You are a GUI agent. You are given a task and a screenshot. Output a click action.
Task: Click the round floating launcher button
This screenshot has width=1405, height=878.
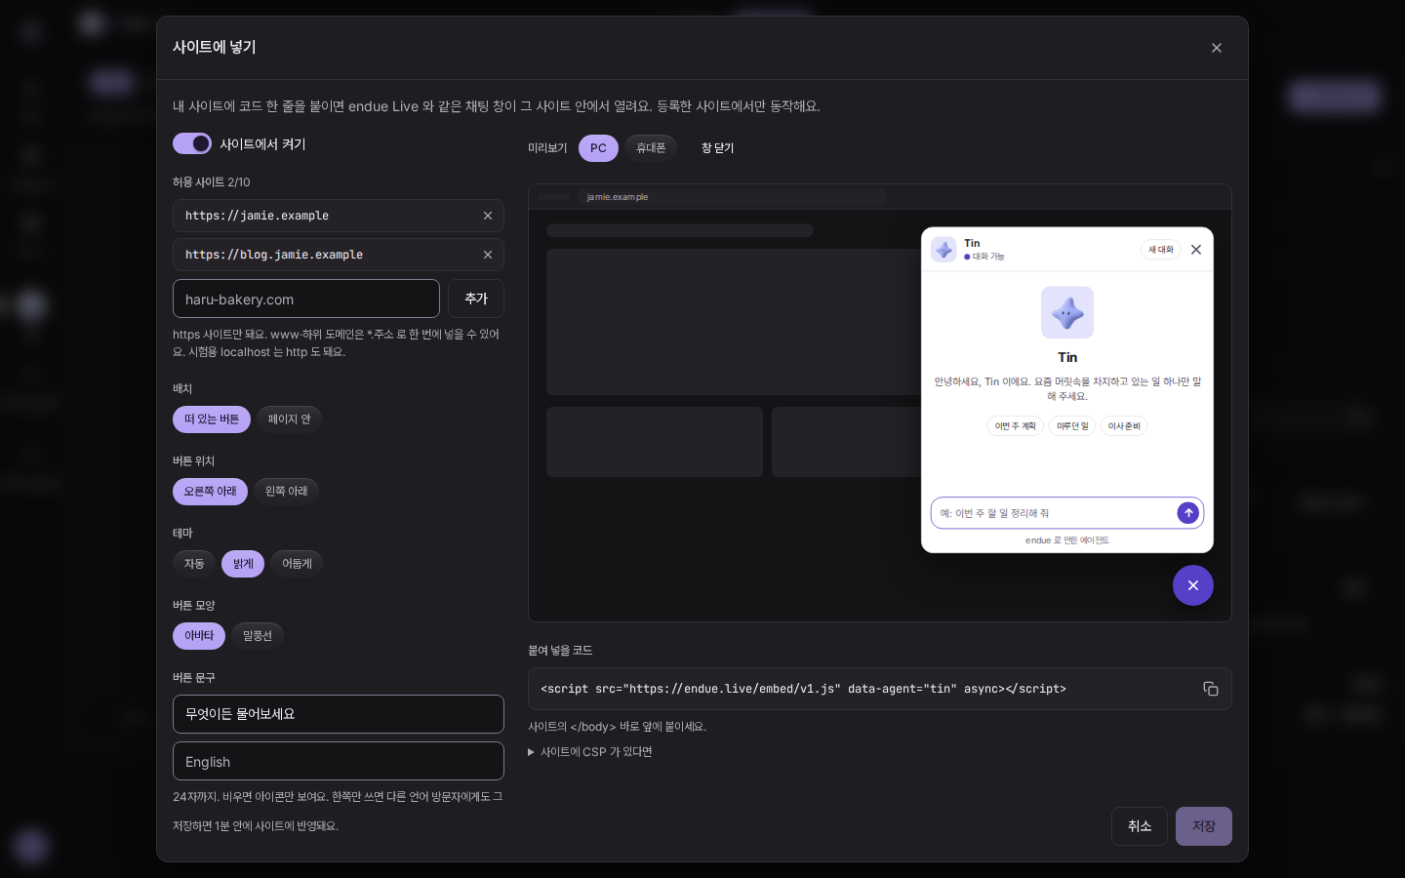pos(1193,585)
